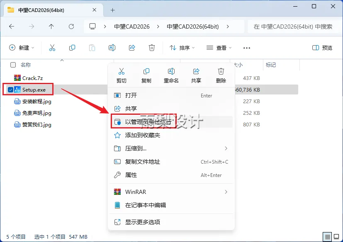Open the 新建 dropdown
The height and width of the screenshot is (242, 343).
(22, 48)
